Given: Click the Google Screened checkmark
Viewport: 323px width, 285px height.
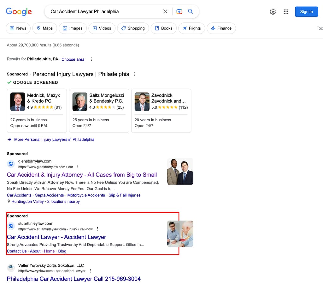Looking at the screenshot, I should [x=9, y=82].
